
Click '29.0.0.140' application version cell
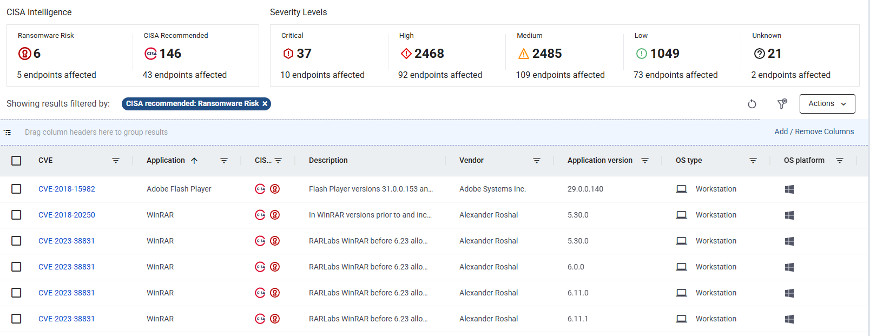pyautogui.click(x=585, y=189)
